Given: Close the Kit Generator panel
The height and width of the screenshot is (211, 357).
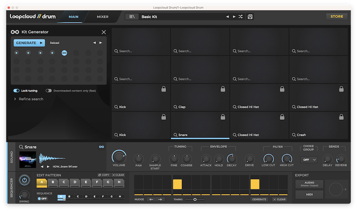Looking at the screenshot, I should coord(104,32).
